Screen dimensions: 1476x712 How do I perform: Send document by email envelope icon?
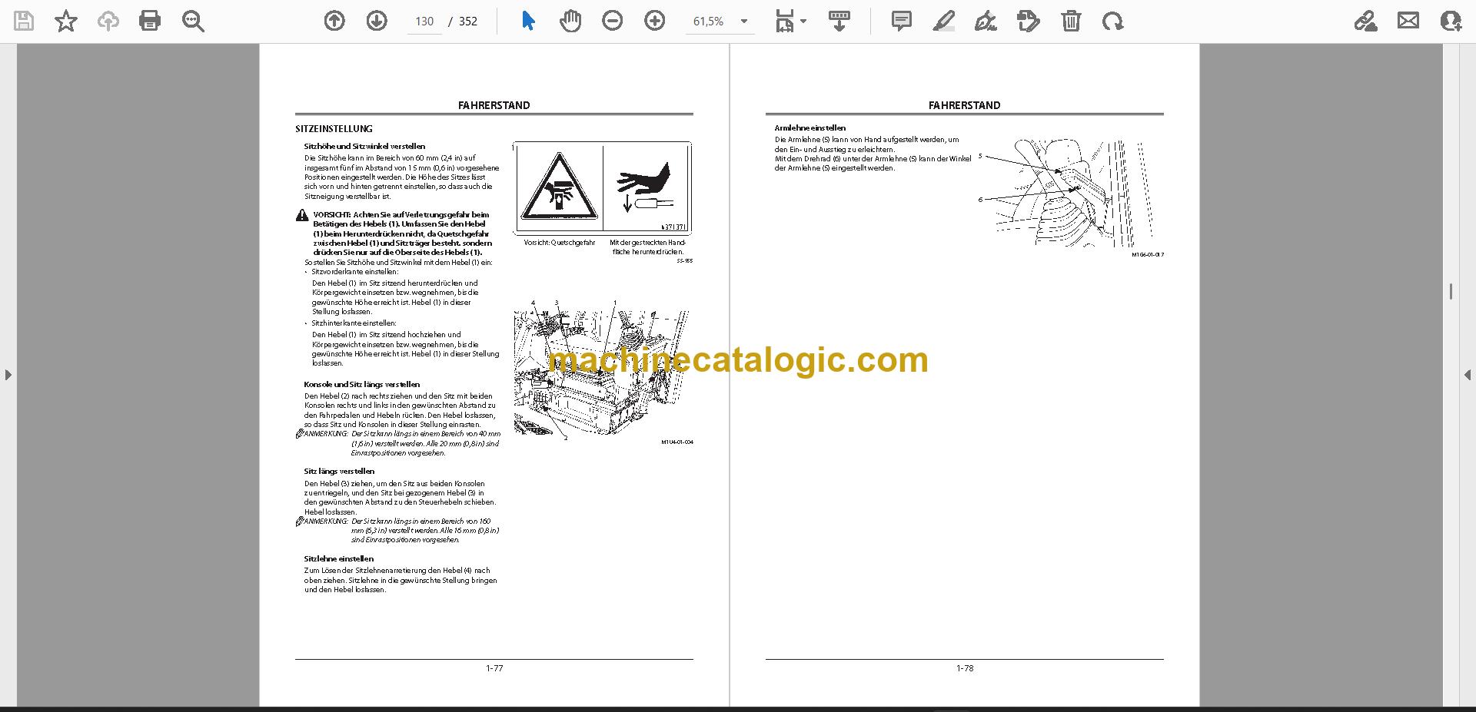point(1408,21)
